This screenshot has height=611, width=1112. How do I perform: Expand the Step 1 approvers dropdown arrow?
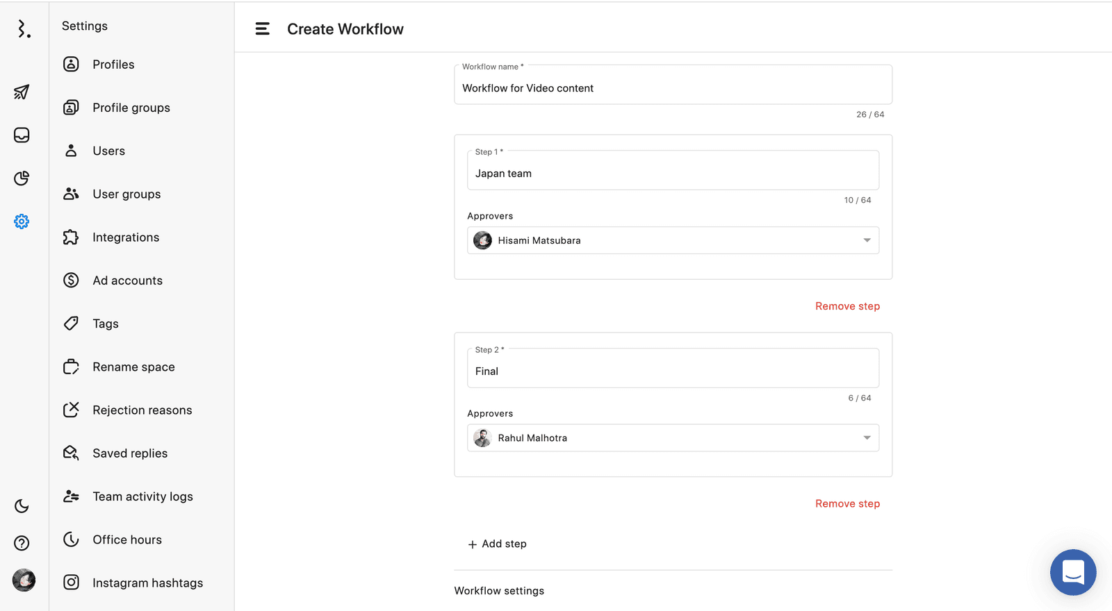tap(867, 240)
